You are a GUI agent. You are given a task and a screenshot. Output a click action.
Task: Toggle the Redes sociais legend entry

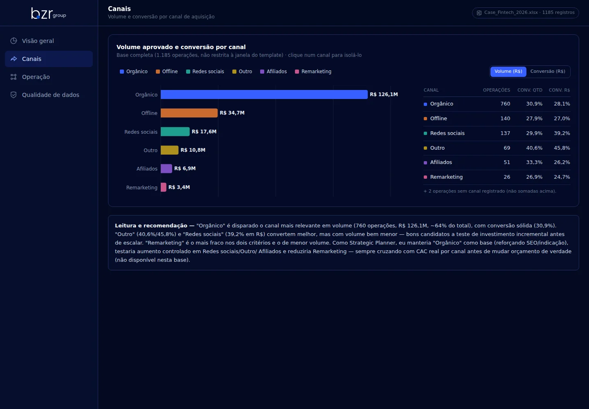pyautogui.click(x=205, y=72)
